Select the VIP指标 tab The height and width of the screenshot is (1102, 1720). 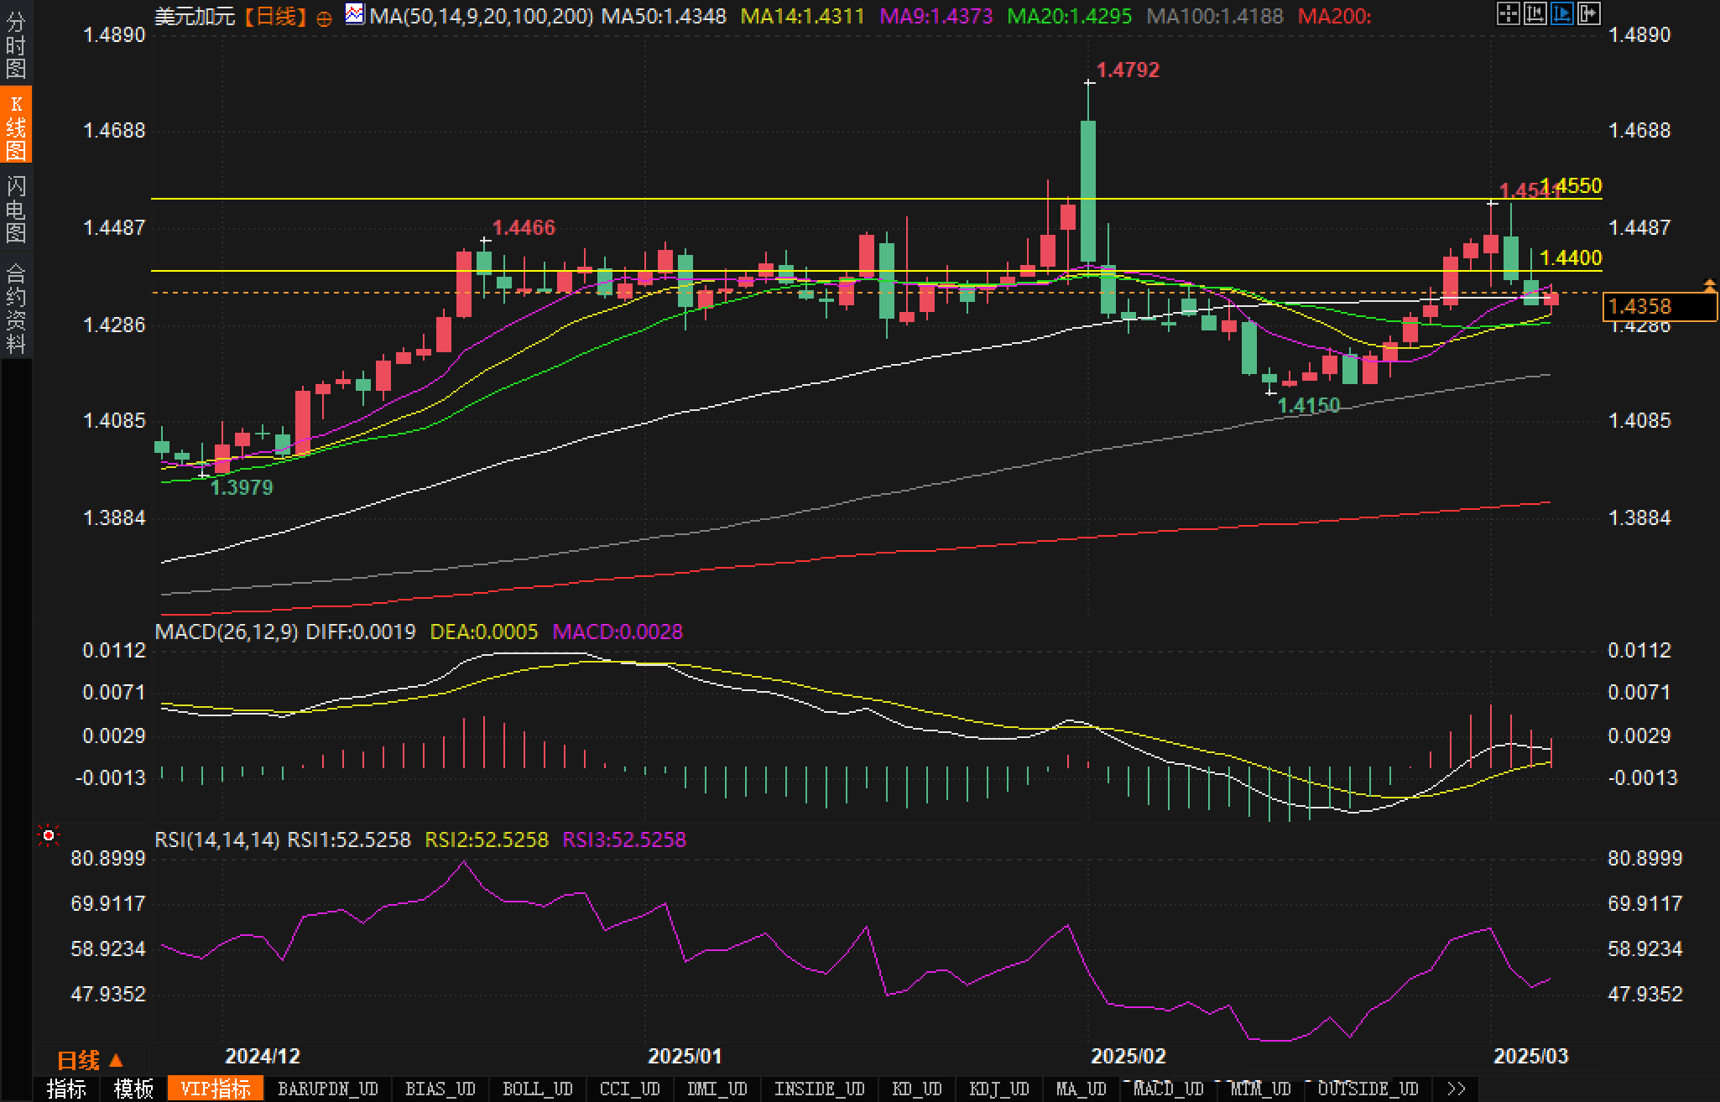pyautogui.click(x=216, y=1089)
